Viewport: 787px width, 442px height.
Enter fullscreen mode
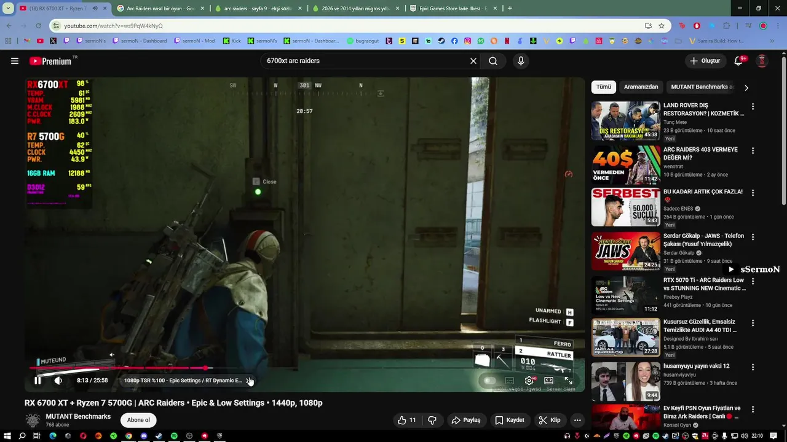pos(569,381)
